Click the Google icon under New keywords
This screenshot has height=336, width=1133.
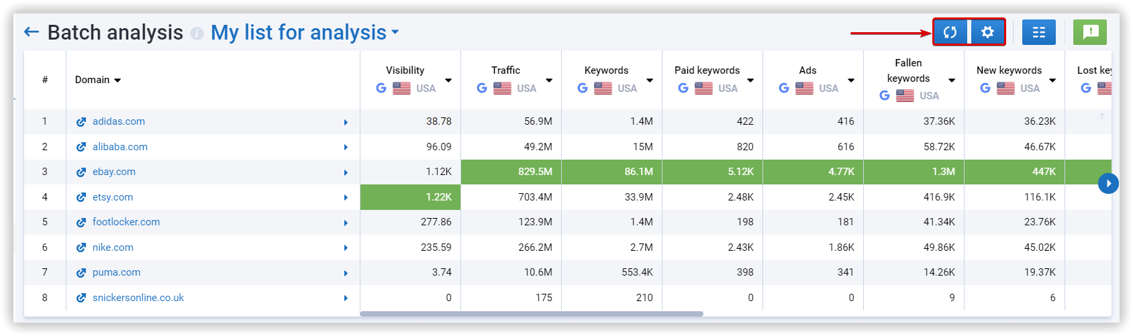click(985, 88)
